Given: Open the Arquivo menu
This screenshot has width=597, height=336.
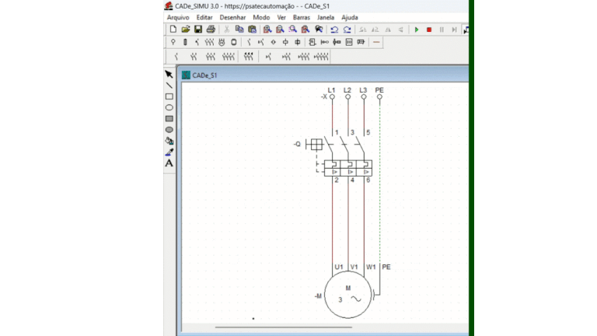Looking at the screenshot, I should (178, 18).
